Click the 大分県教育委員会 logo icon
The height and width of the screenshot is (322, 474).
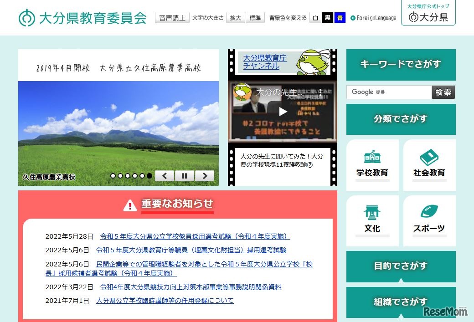tap(26, 18)
